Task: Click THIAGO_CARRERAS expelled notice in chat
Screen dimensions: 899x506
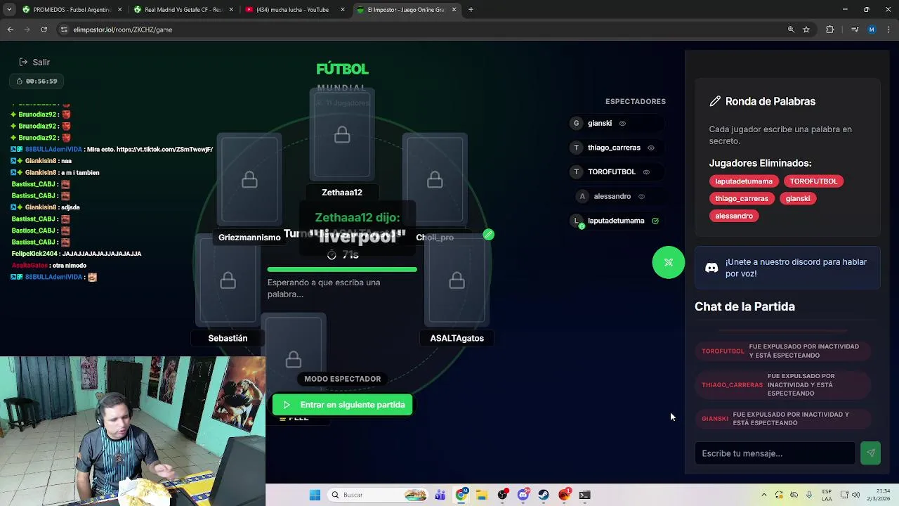Action: 783,384
